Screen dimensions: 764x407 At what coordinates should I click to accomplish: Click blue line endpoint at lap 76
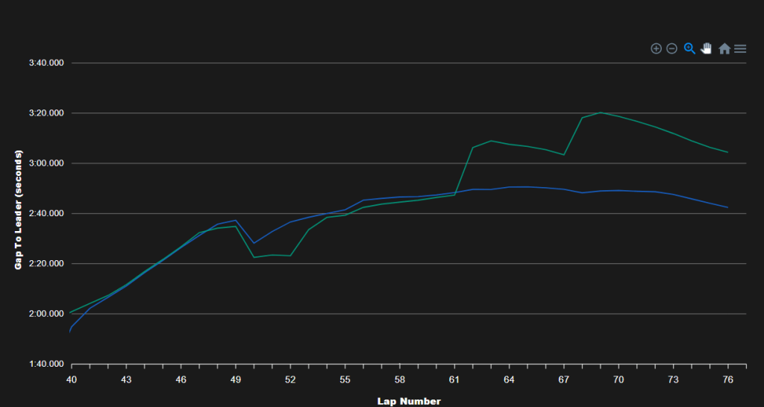[x=728, y=207]
